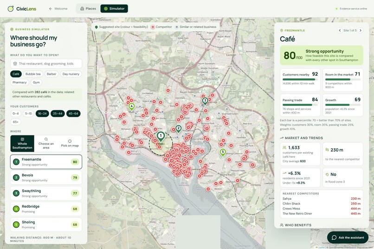This screenshot has width=374, height=249.
Task: Click the Competitor legend marker
Action: click(x=153, y=27)
